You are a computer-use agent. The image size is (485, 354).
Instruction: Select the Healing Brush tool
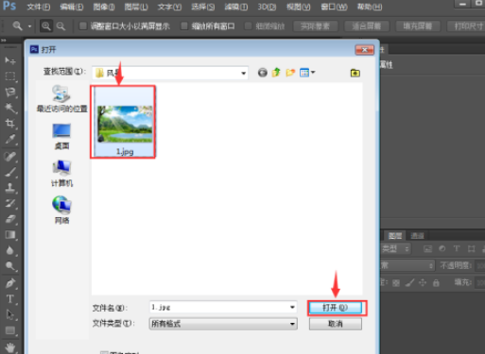point(10,157)
